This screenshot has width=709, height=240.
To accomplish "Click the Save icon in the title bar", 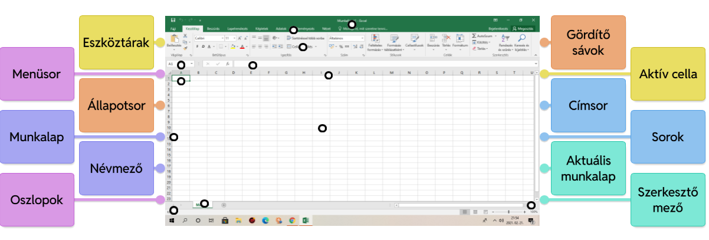I will pos(173,19).
